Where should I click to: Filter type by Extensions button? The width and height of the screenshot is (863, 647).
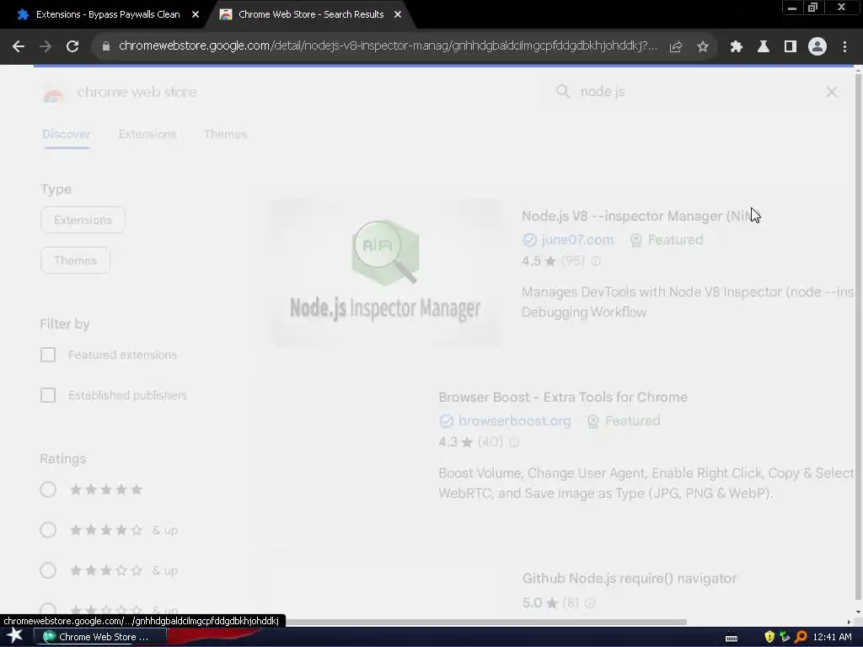83,220
